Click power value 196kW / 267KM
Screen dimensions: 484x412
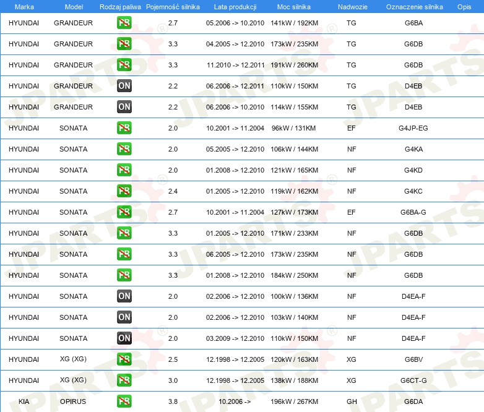click(294, 401)
